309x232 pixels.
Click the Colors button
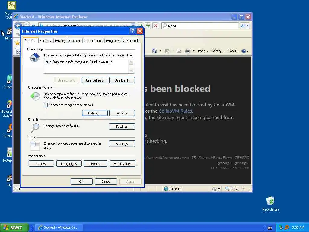(41, 164)
